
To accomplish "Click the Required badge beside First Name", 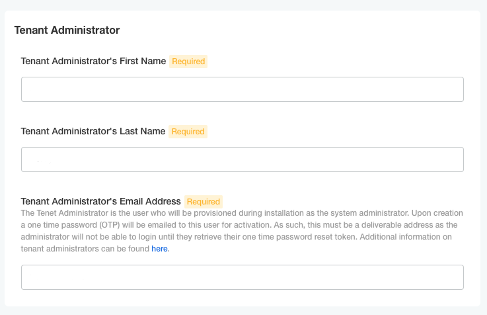I will click(188, 62).
